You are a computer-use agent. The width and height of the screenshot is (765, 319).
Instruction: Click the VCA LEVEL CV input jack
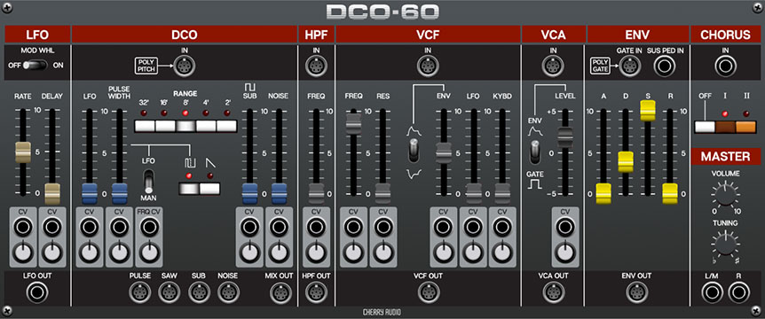pyautogui.click(x=565, y=227)
